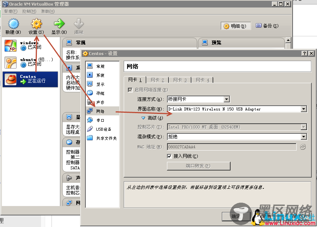317x227 pixels.
Task: Click 预览 (Preview) section header icon
Action: click(x=205, y=42)
